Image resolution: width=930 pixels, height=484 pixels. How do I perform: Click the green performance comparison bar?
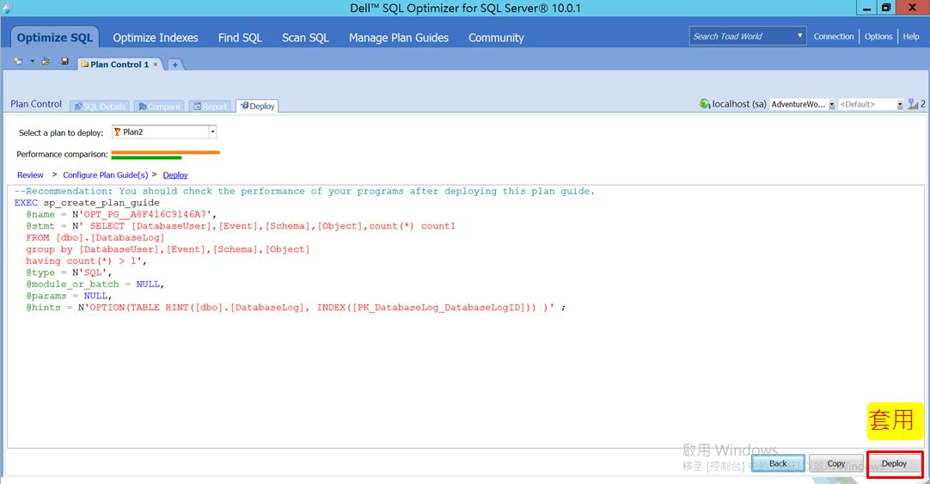click(146, 158)
